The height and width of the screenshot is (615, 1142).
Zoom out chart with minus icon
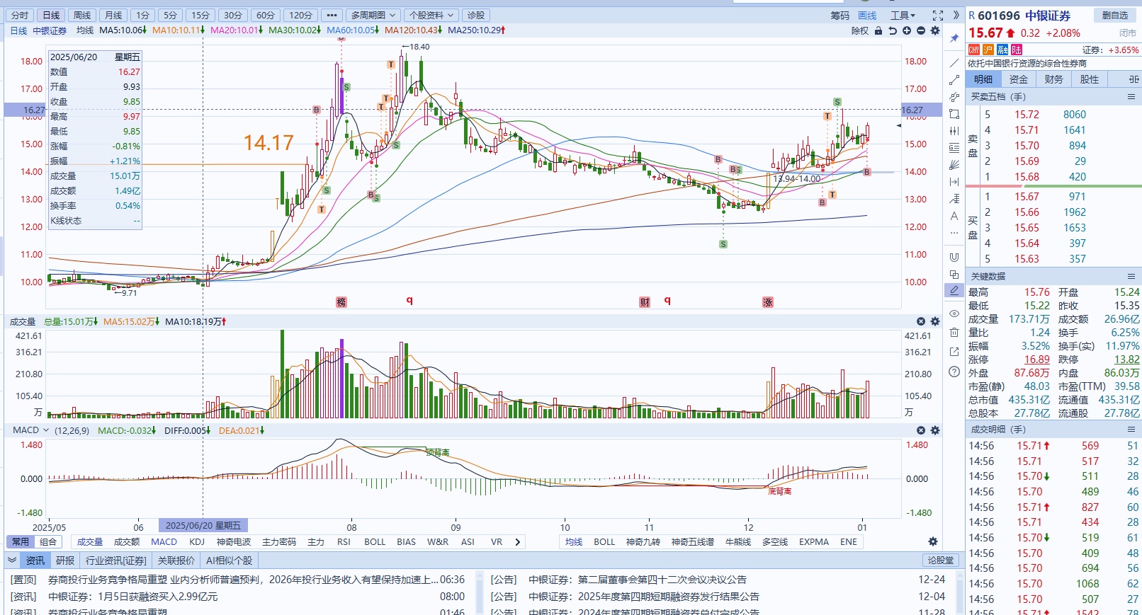(921, 30)
